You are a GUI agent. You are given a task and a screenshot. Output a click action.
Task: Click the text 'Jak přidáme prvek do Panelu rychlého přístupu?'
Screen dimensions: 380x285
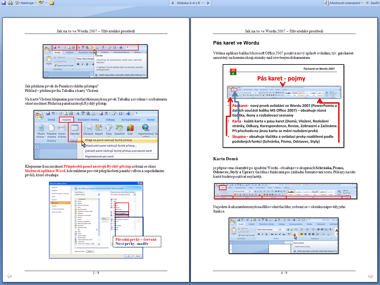[x=62, y=86]
